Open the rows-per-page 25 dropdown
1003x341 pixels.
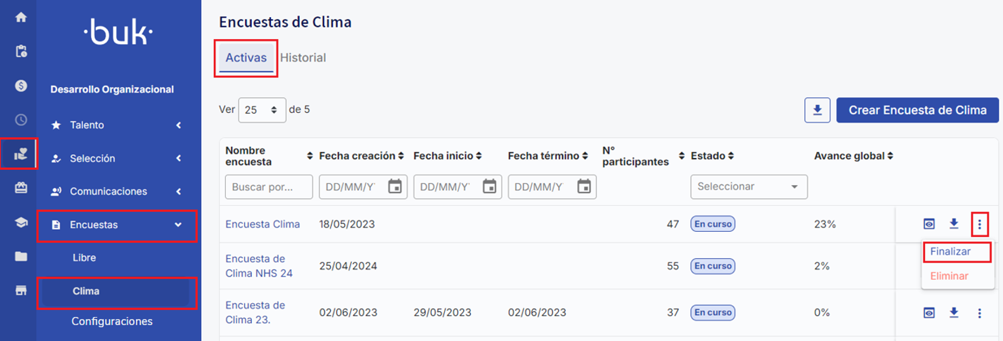(261, 110)
